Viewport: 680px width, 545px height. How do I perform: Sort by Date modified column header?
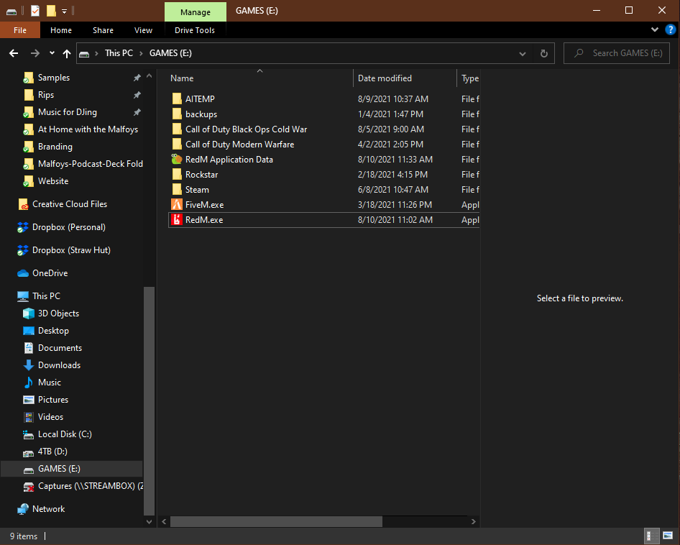[385, 78]
